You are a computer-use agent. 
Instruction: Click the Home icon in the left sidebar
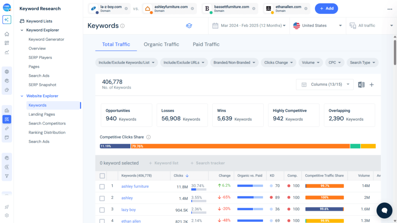tap(6, 34)
